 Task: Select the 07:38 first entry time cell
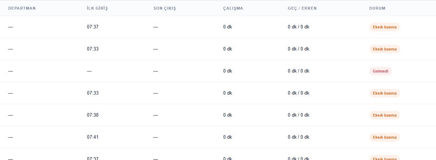pyautogui.click(x=93, y=115)
